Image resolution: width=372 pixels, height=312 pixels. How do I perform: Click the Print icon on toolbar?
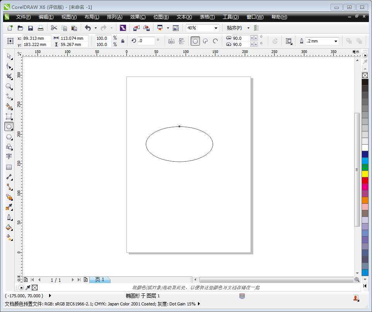40,27
